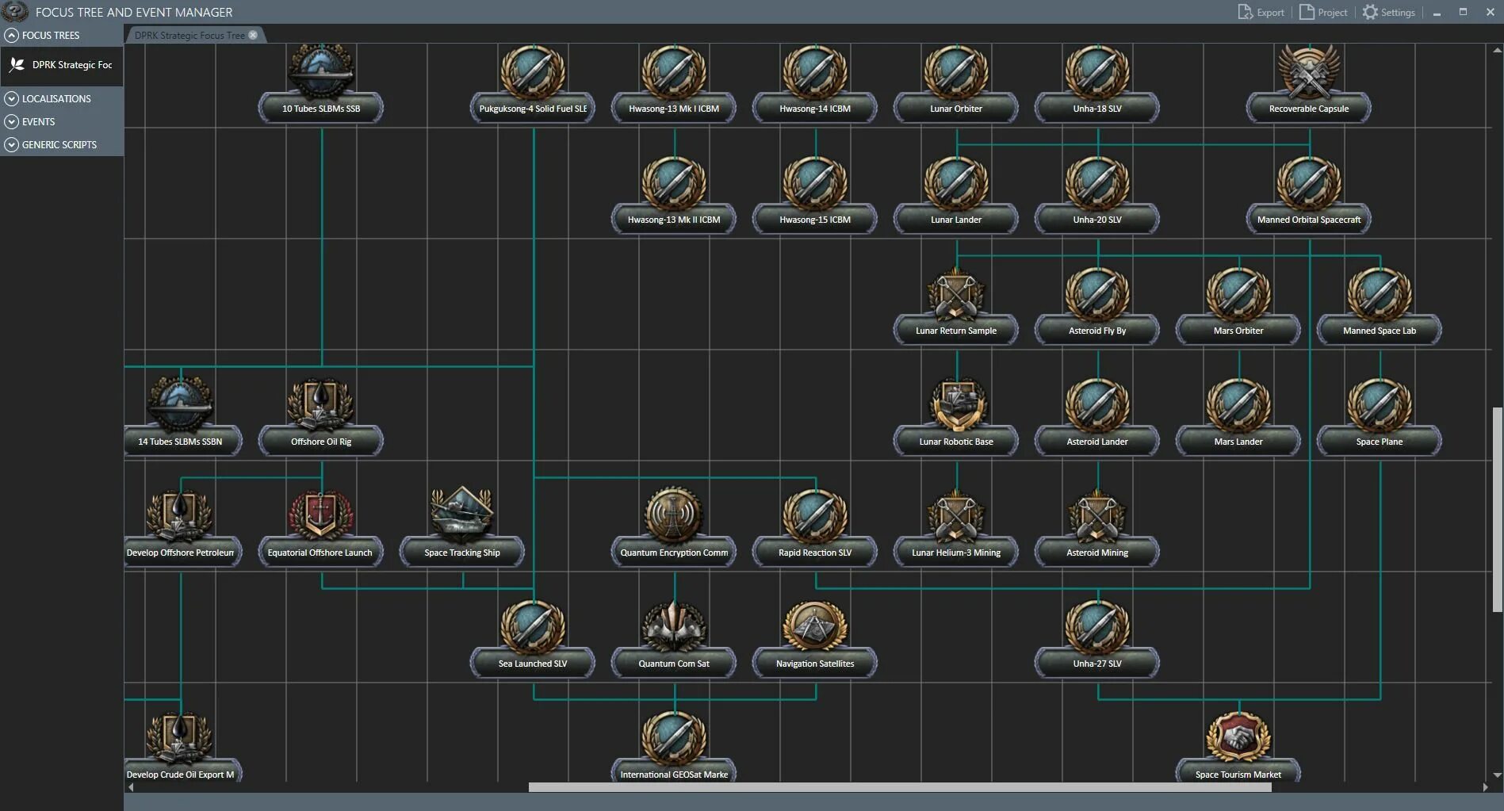This screenshot has width=1504, height=811.
Task: Click the horizontal scrollbar thumb
Action: click(x=900, y=787)
